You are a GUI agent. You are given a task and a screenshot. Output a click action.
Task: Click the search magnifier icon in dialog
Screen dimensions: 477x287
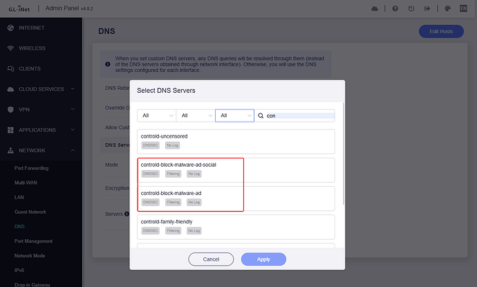(x=261, y=116)
